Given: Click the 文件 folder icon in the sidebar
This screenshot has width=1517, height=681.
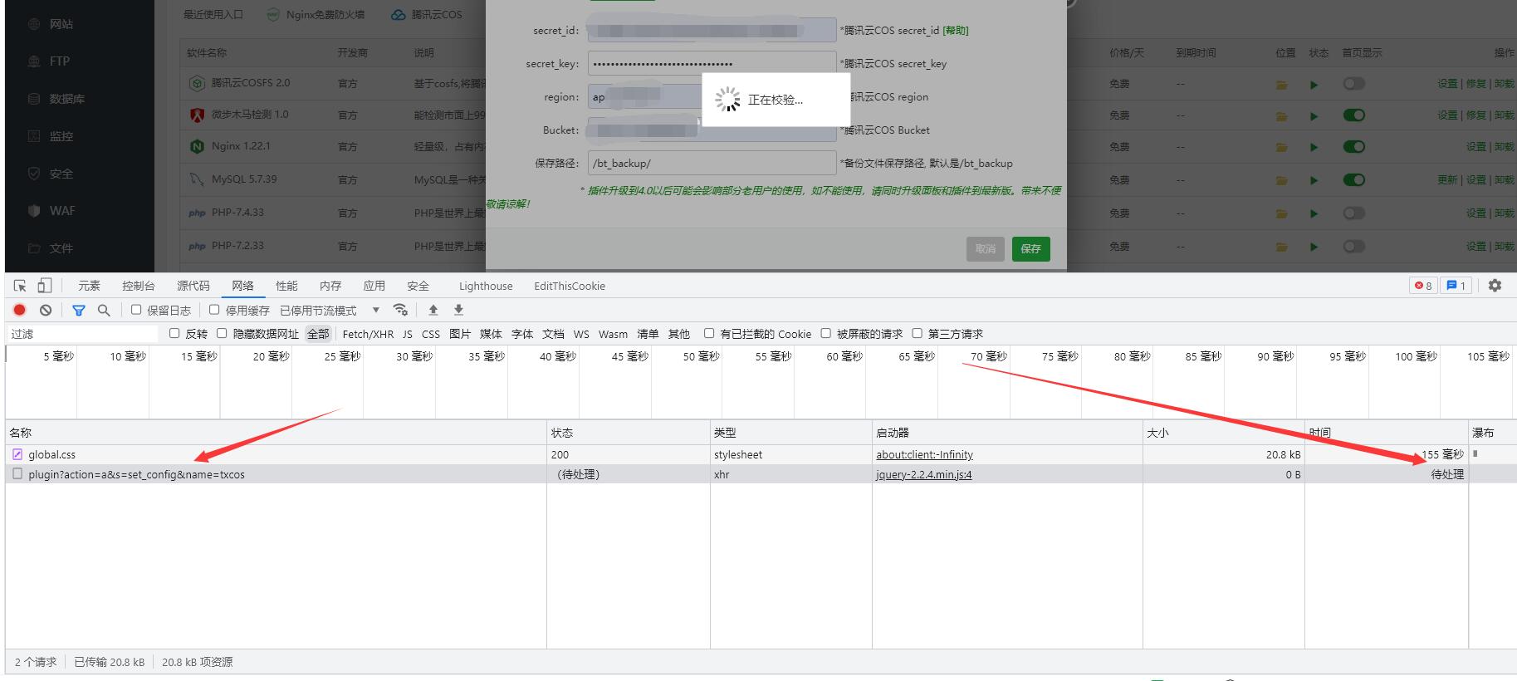Looking at the screenshot, I should pos(34,248).
